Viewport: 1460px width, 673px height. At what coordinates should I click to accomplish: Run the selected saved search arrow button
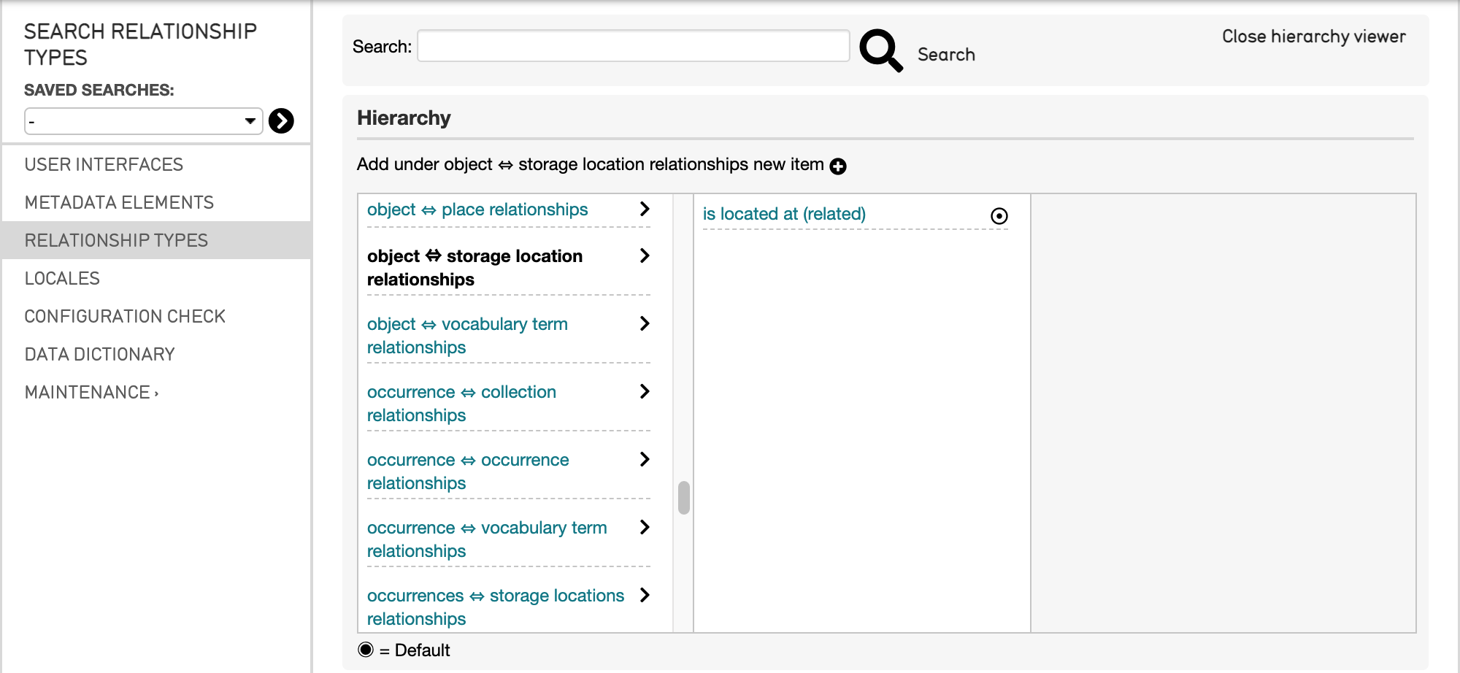[281, 120]
